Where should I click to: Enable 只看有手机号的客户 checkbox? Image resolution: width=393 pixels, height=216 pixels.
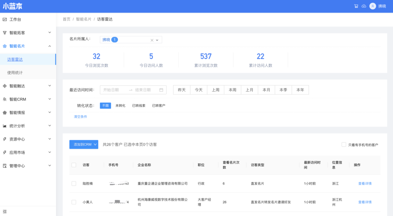tap(344, 145)
